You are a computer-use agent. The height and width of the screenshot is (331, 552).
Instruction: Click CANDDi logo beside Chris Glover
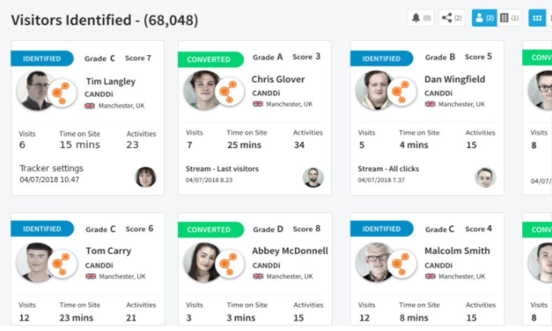click(230, 92)
